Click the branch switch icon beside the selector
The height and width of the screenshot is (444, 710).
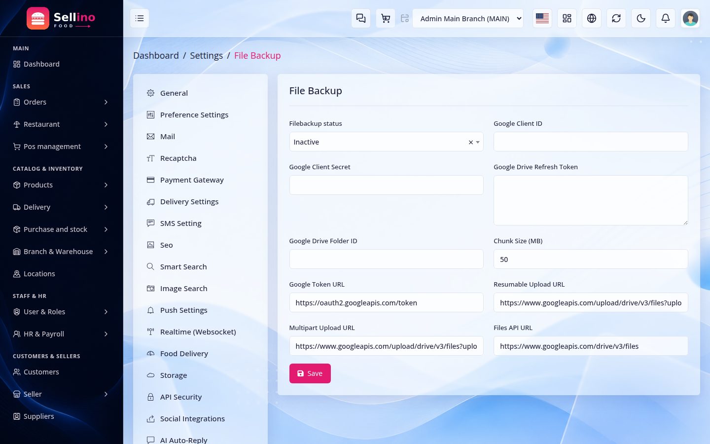pyautogui.click(x=405, y=18)
